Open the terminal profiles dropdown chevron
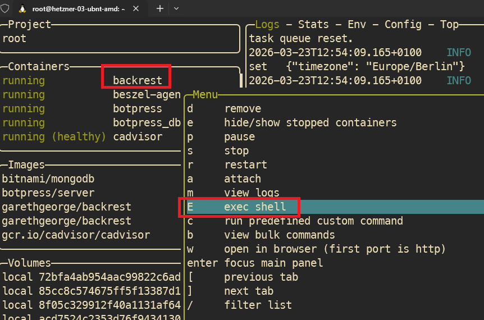The height and width of the screenshot is (320, 484). pyautogui.click(x=176, y=8)
